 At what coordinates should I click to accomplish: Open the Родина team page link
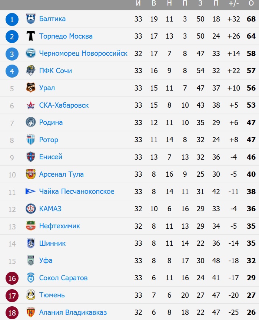pyautogui.click(x=51, y=123)
